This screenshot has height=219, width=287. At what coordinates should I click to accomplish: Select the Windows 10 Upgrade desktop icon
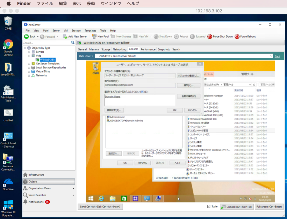(x=8, y=208)
